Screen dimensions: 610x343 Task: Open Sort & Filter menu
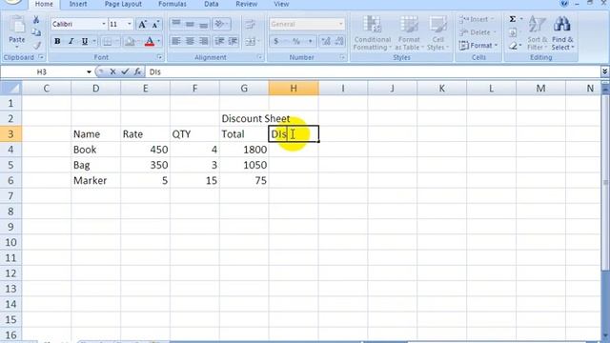click(538, 33)
